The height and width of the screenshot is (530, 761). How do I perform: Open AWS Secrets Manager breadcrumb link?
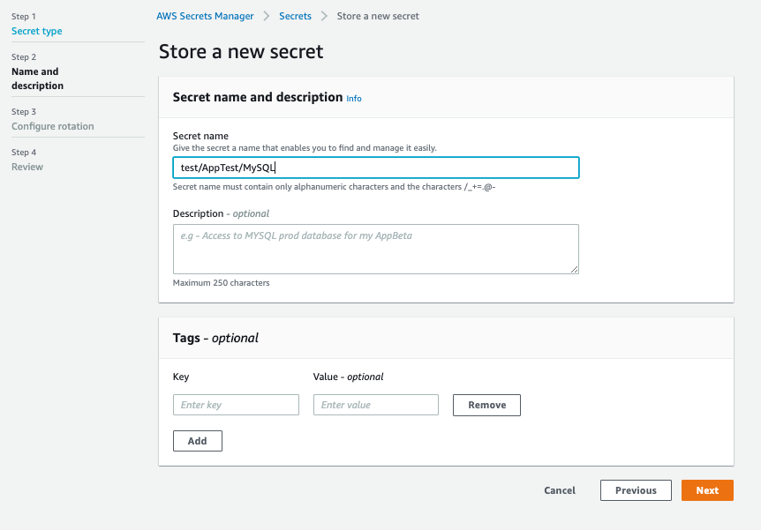pyautogui.click(x=205, y=16)
